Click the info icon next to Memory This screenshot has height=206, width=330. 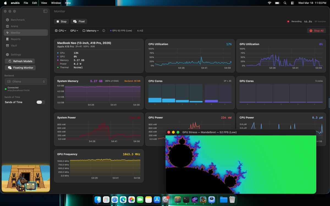coord(104,31)
